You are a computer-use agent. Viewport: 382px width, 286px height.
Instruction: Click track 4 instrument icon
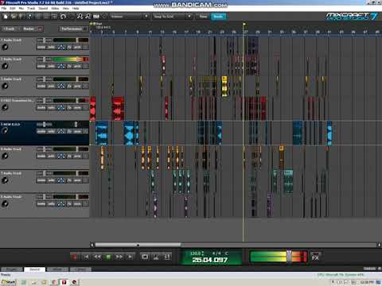click(5, 107)
